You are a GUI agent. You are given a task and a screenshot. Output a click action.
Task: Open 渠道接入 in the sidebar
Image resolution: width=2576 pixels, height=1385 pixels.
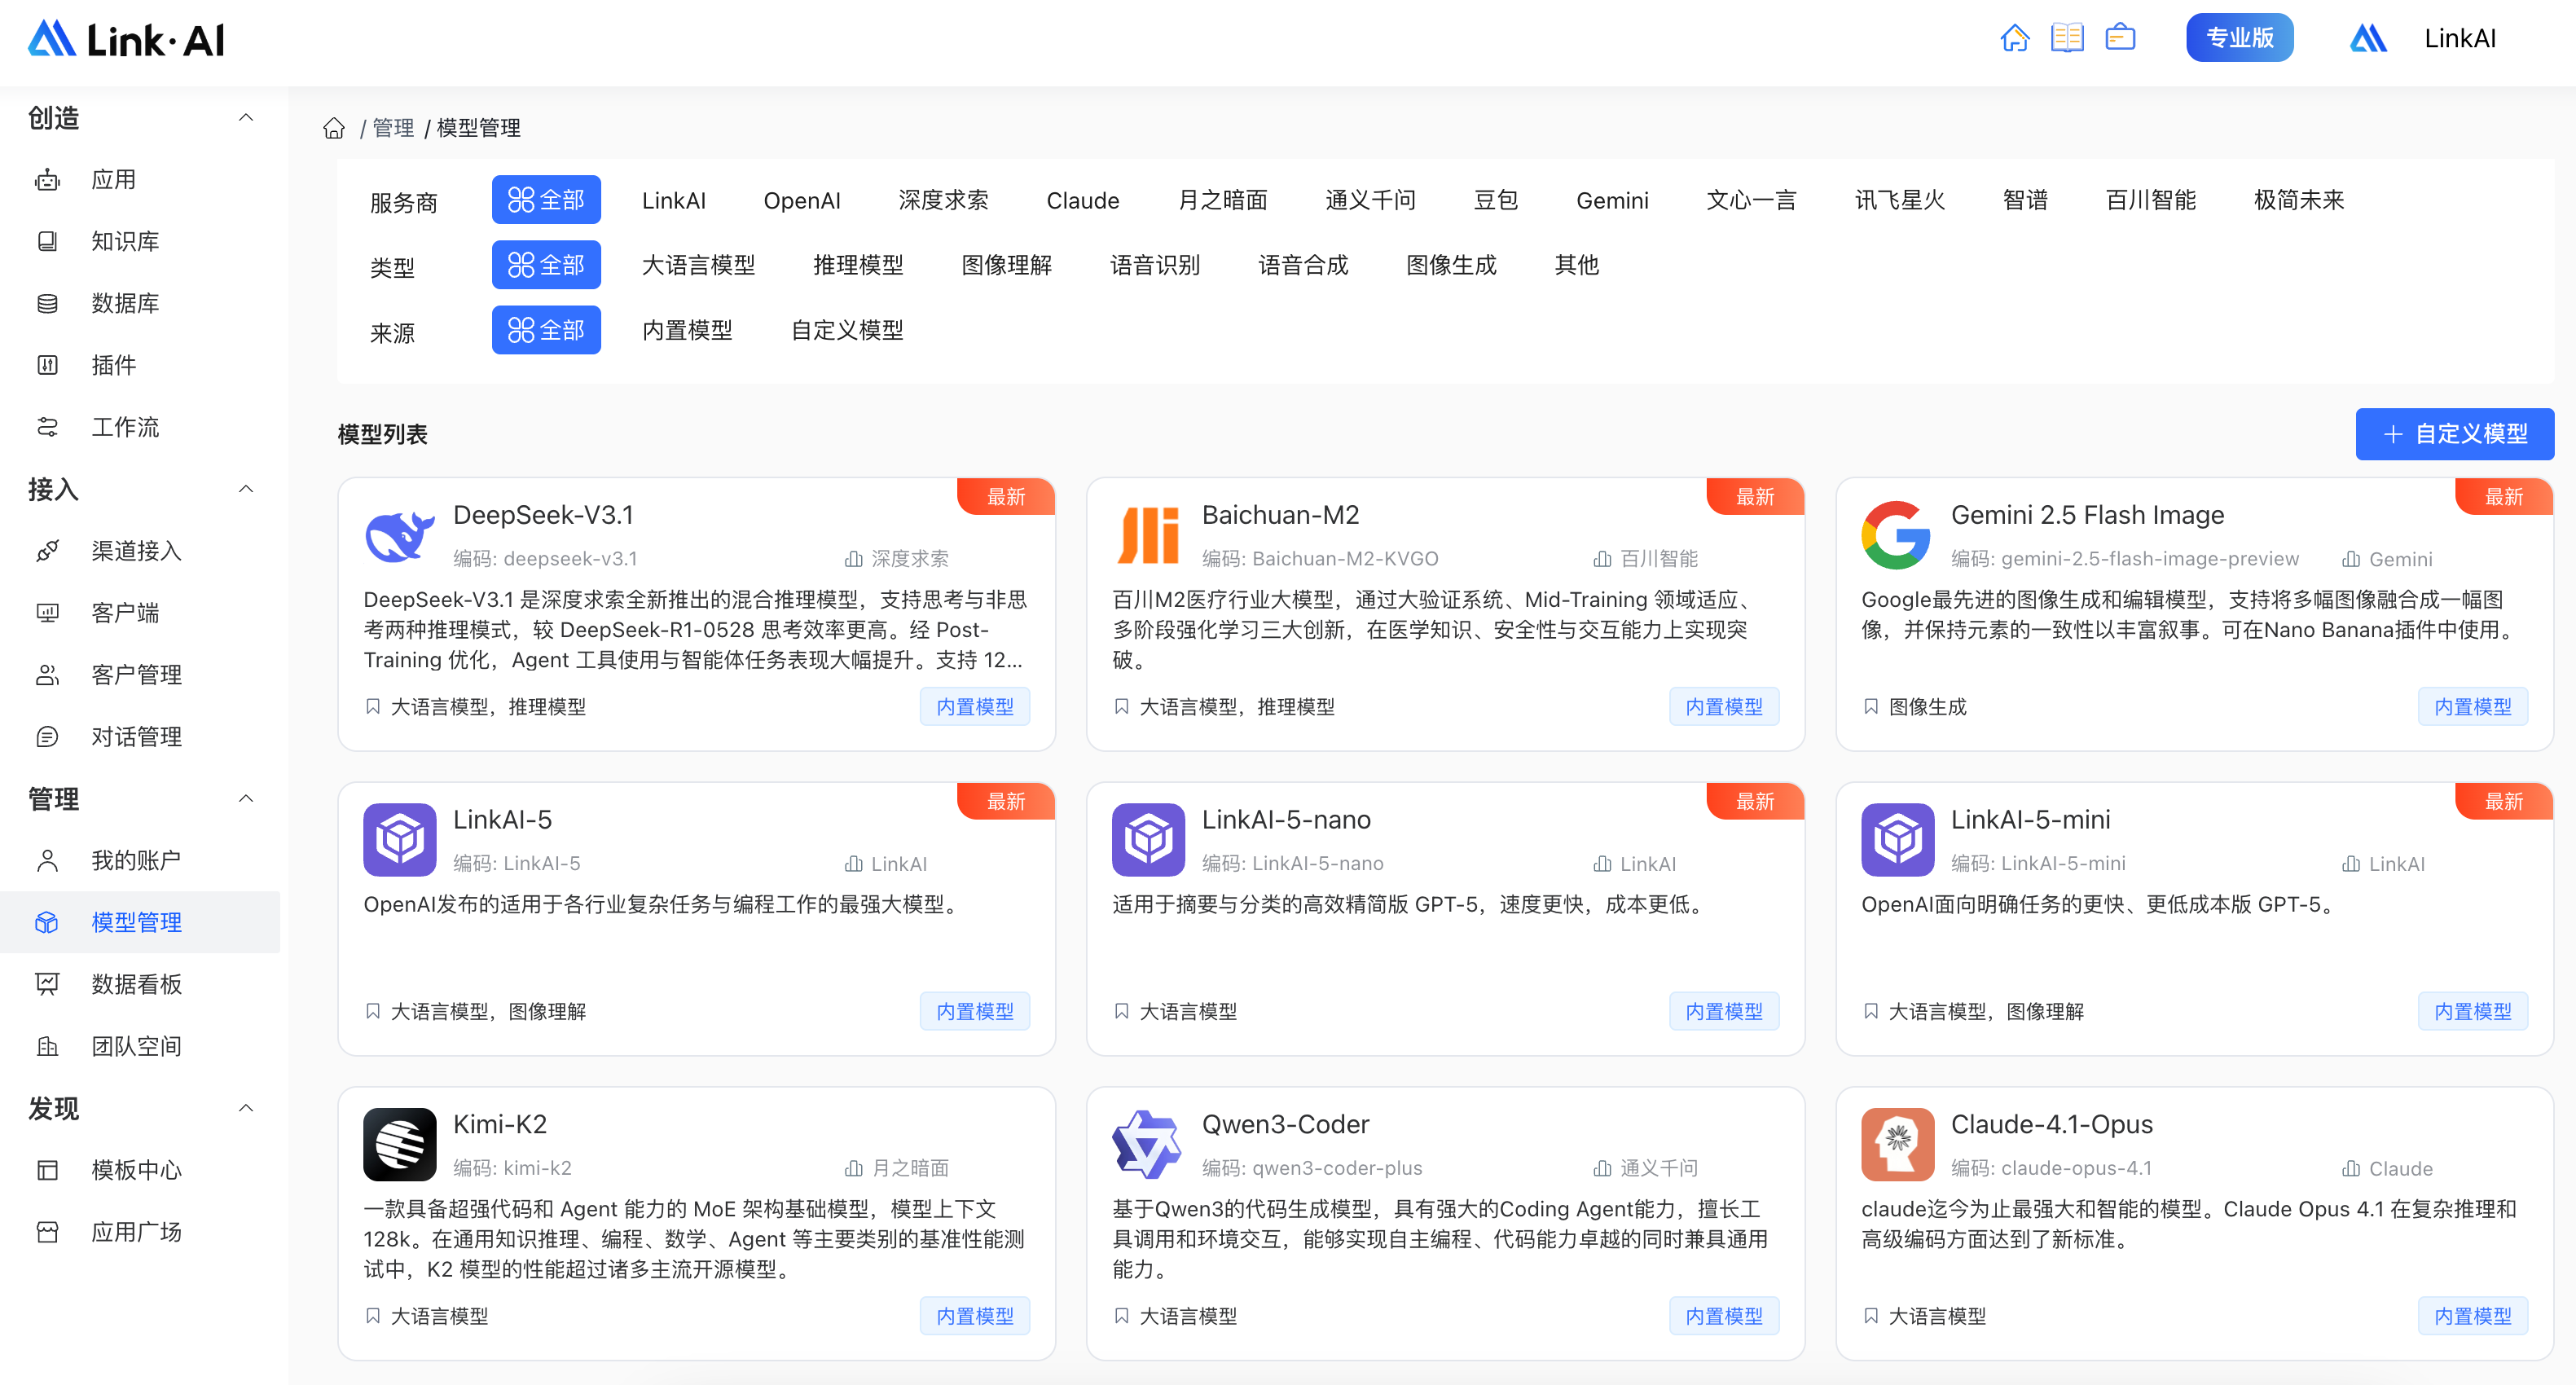140,551
